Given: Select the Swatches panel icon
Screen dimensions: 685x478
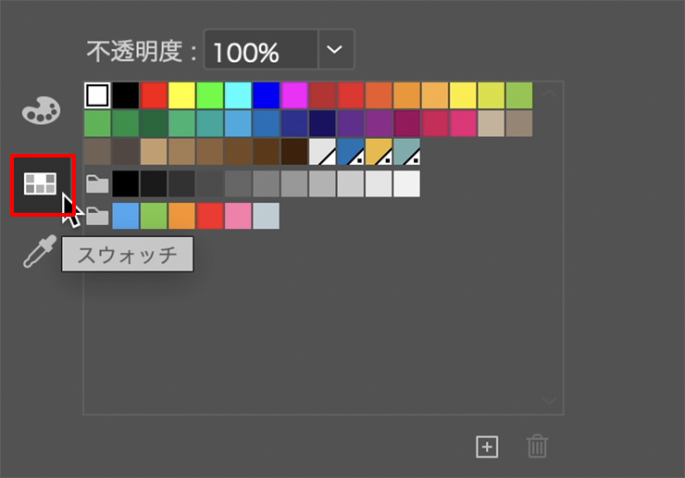Looking at the screenshot, I should click(41, 183).
